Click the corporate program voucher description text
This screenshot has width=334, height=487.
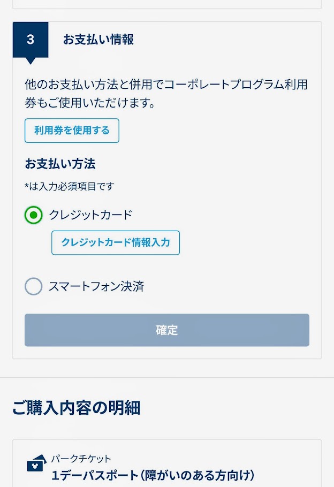click(166, 94)
